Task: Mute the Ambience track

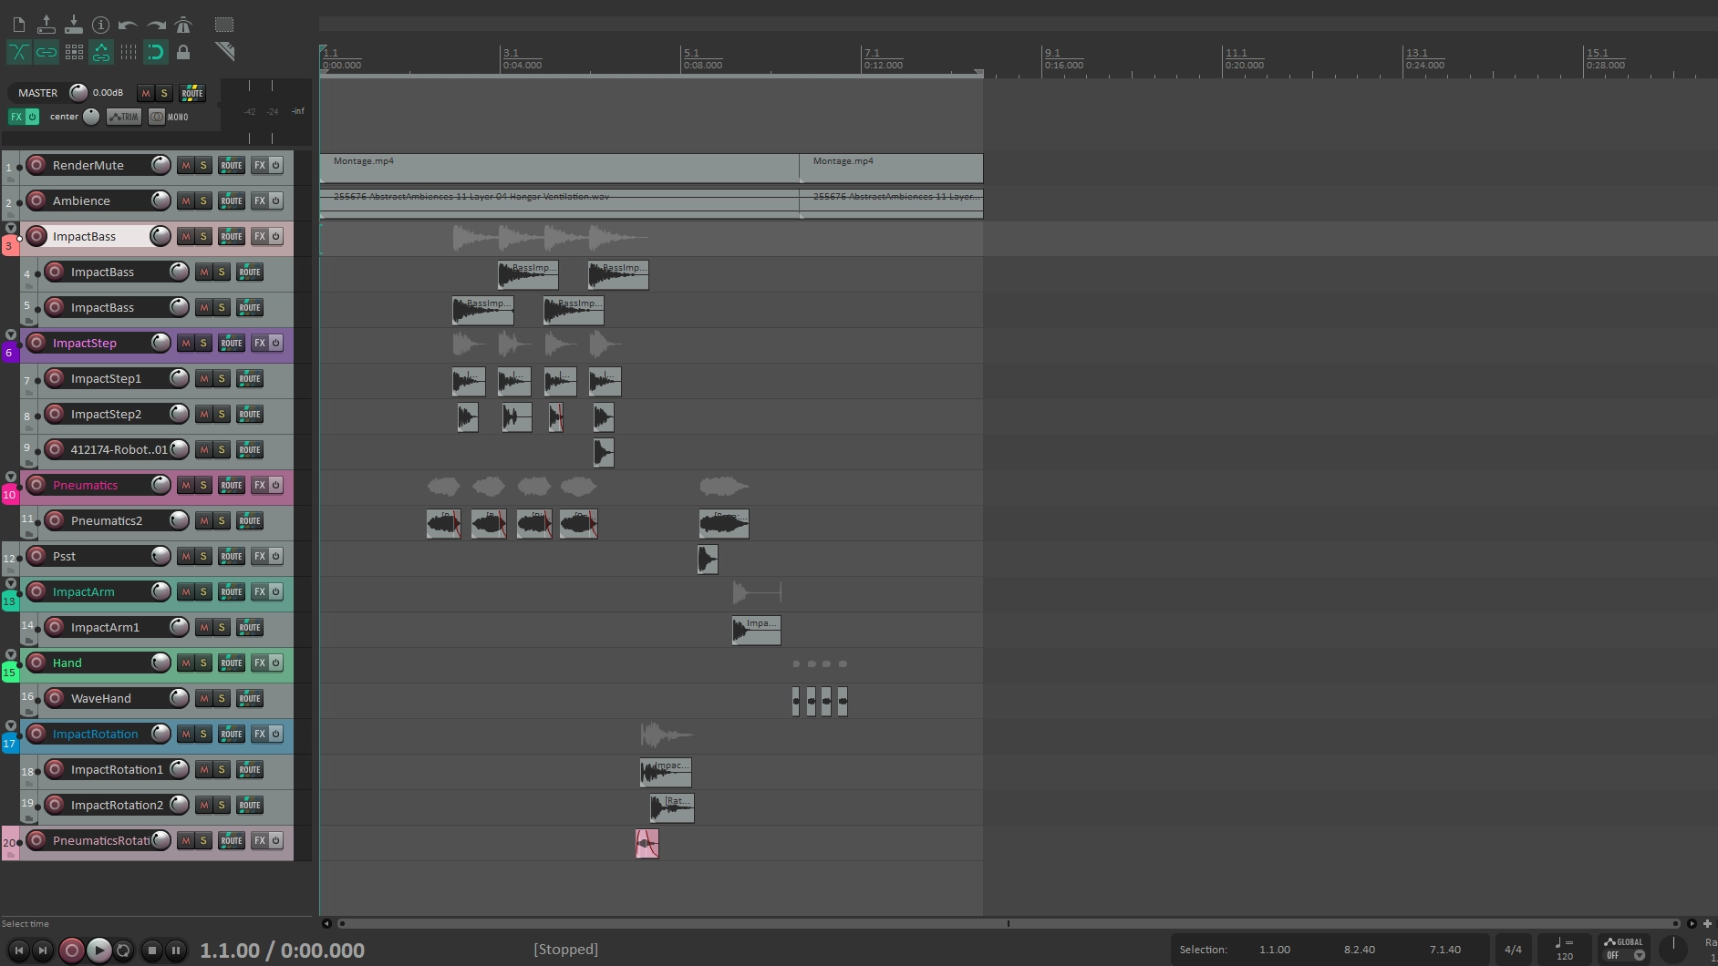Action: [186, 200]
